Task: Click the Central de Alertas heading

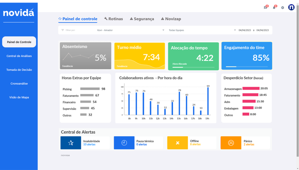Action: pyautogui.click(x=78, y=132)
